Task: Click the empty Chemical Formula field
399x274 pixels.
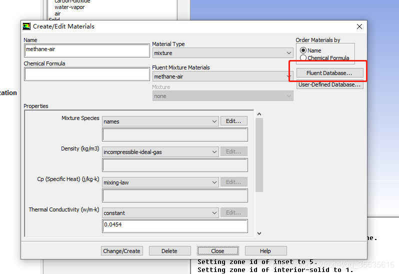Action: 87,74
